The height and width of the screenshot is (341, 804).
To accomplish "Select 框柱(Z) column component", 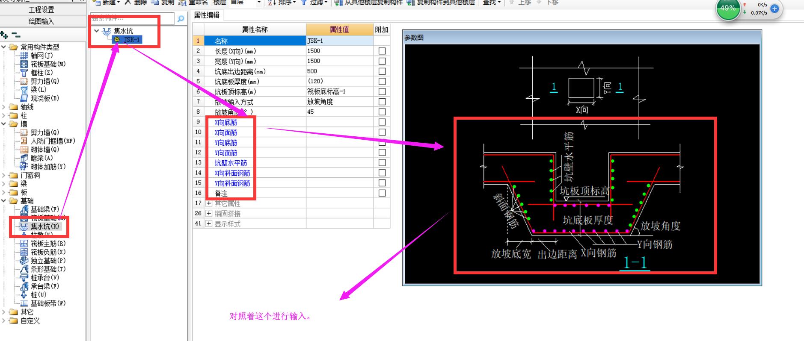I will 42,73.
